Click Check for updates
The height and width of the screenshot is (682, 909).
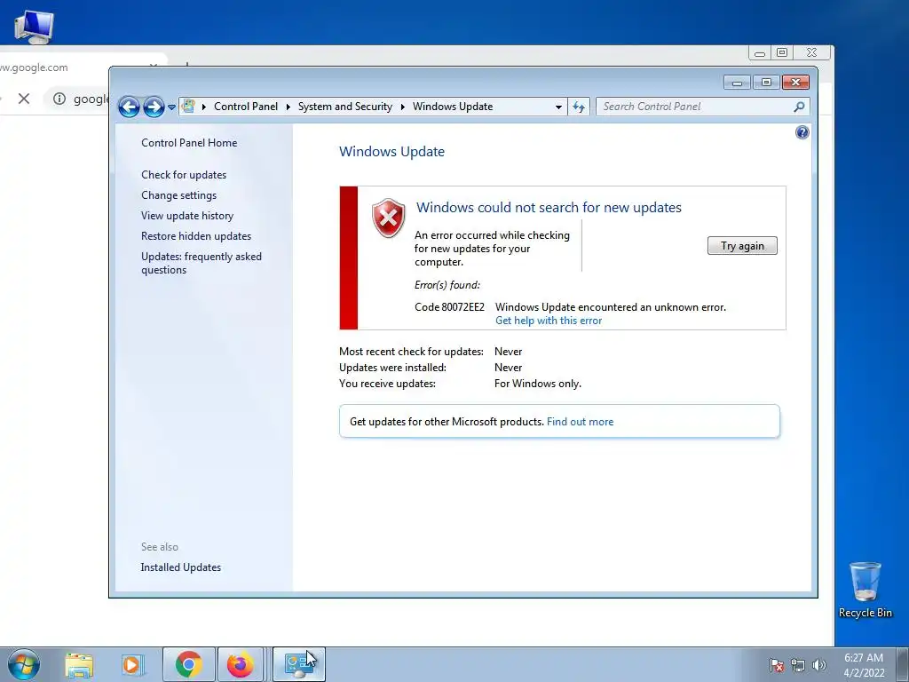point(184,175)
